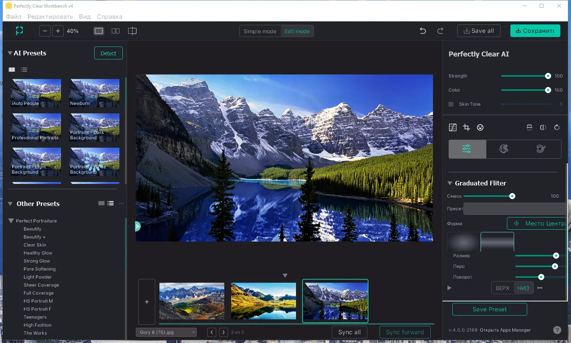This screenshot has width=571, height=343.
Task: Switch to Simple mode
Action: click(x=260, y=31)
